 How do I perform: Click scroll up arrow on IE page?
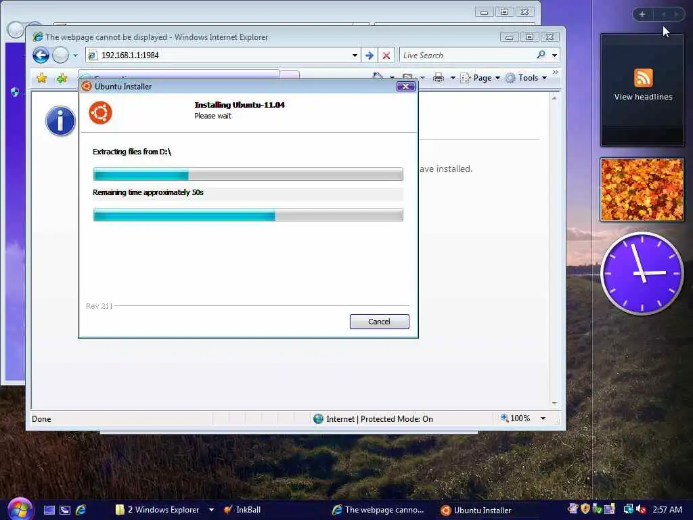[x=554, y=98]
